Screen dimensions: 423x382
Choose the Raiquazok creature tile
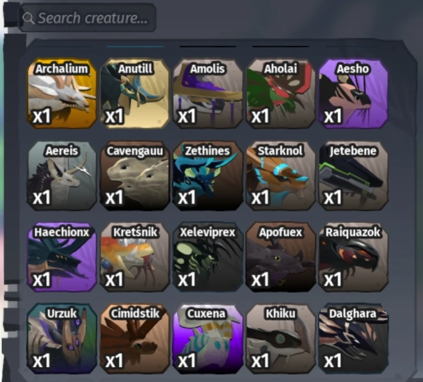pos(354,257)
